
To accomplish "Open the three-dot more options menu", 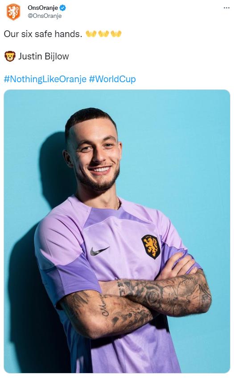I will pos(226,8).
